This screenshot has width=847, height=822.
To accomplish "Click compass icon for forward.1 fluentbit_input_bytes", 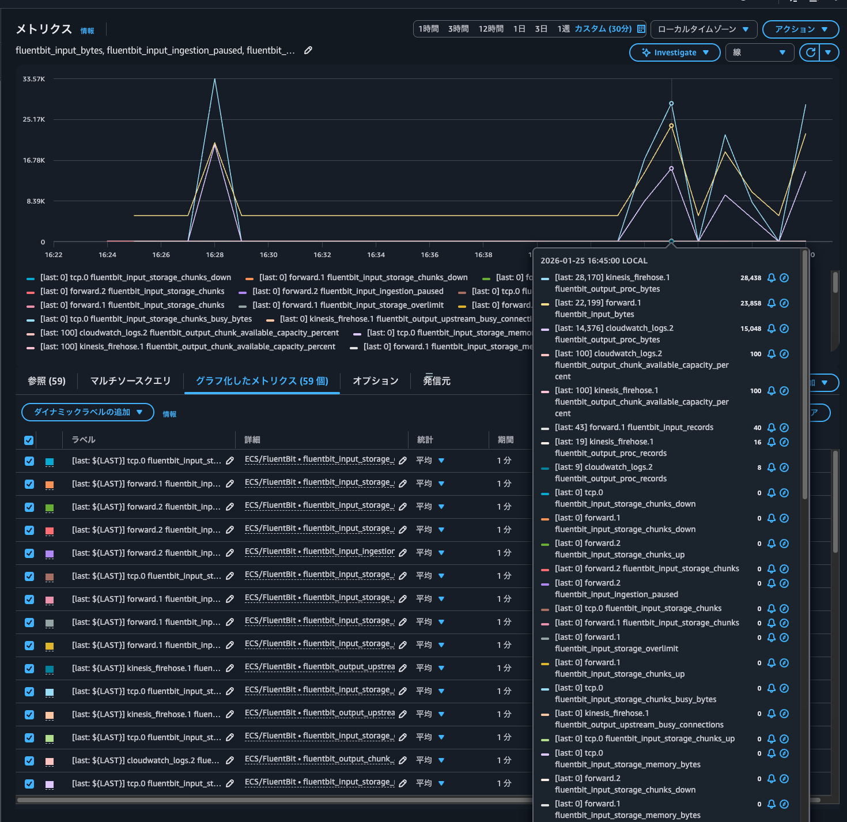I will (x=784, y=303).
